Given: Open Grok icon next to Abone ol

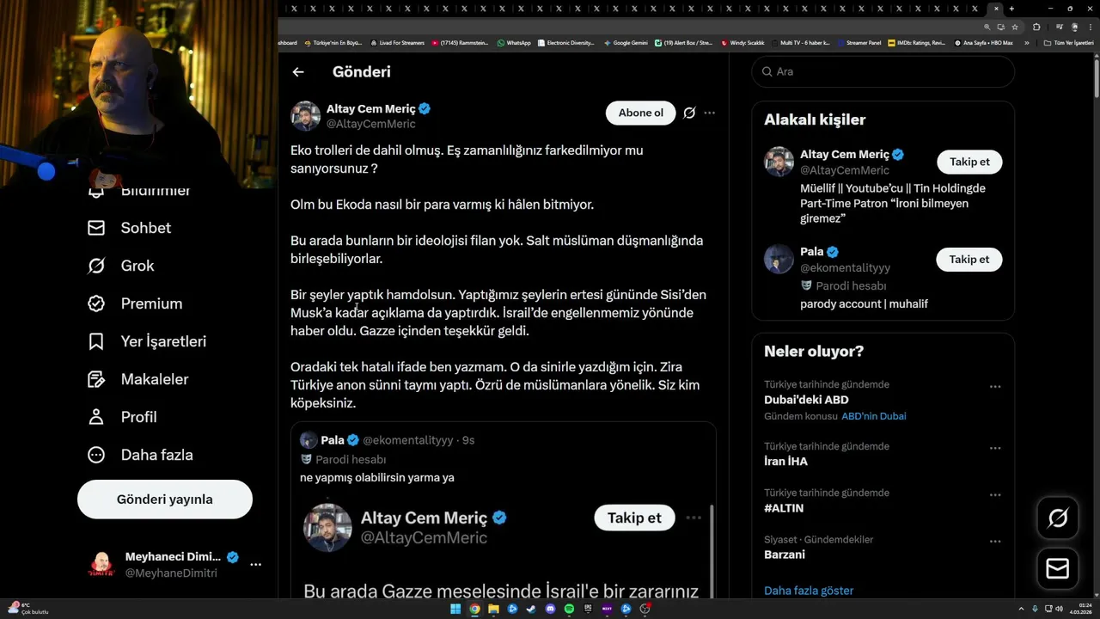Looking at the screenshot, I should click(689, 113).
